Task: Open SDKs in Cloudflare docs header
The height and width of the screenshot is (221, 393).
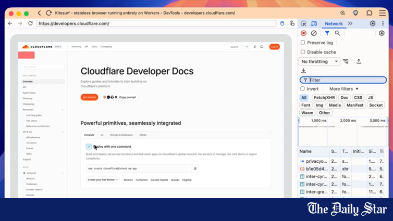Action: click(94, 46)
